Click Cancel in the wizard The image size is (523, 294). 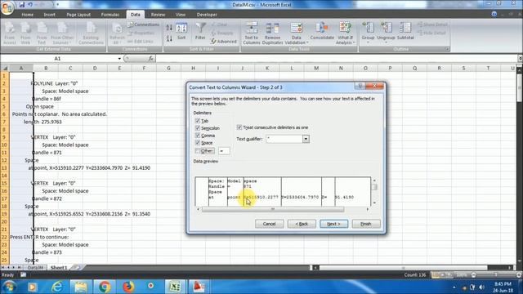point(269,224)
